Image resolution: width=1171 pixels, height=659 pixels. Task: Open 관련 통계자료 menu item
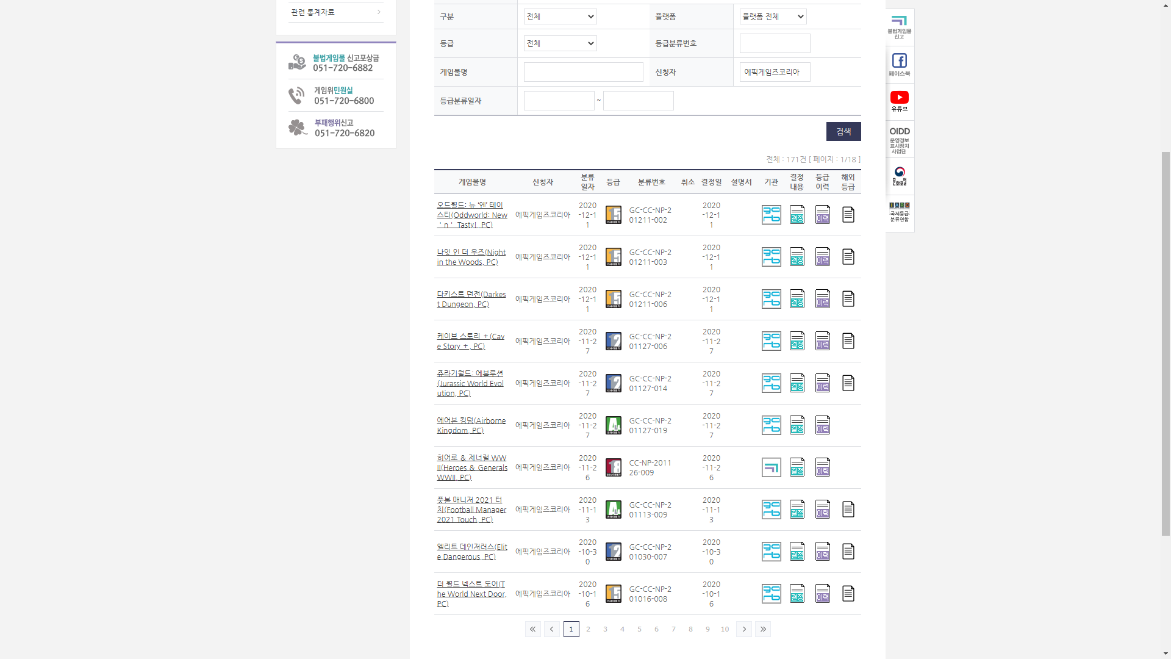click(335, 12)
